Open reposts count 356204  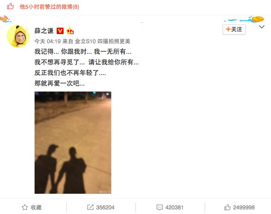tap(105, 208)
